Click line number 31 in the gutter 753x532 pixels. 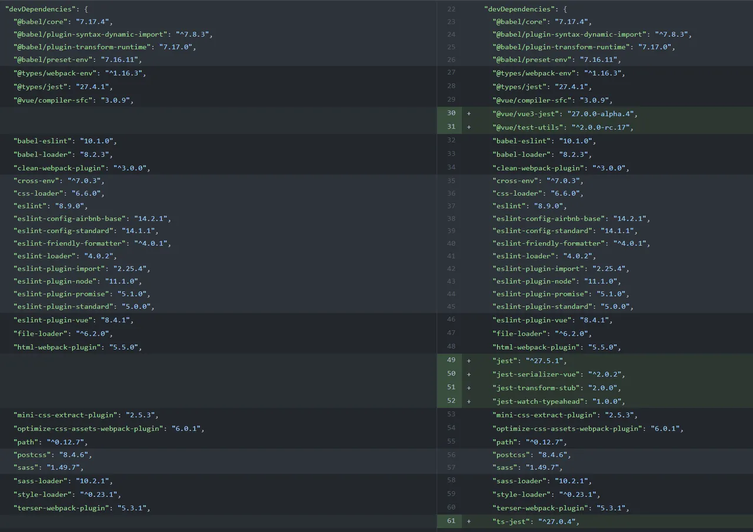click(451, 126)
